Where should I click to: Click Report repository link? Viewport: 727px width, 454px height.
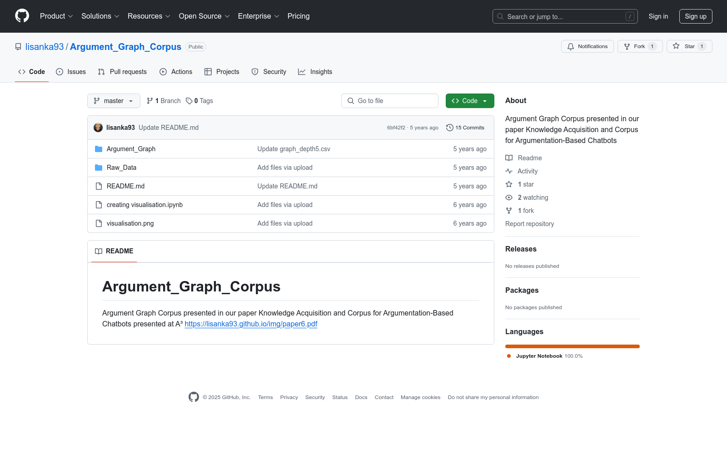click(530, 224)
